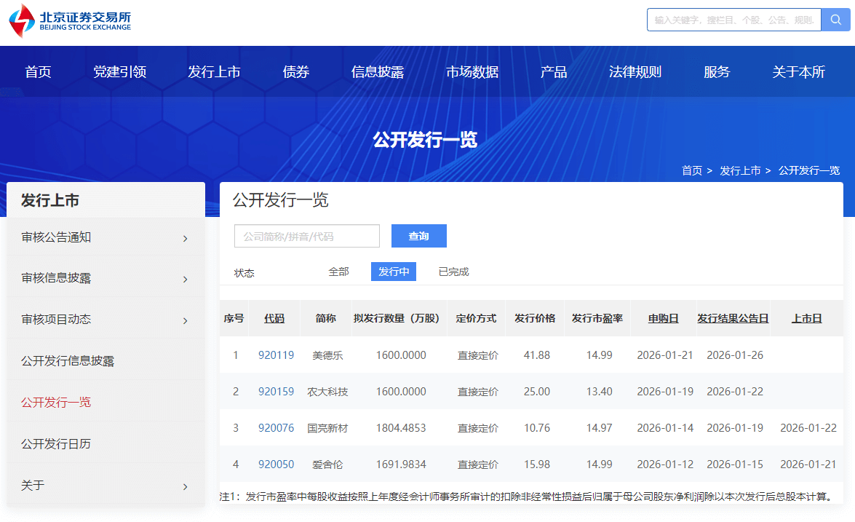This screenshot has width=855, height=522.
Task: Select the 已完成 status filter
Action: (453, 272)
